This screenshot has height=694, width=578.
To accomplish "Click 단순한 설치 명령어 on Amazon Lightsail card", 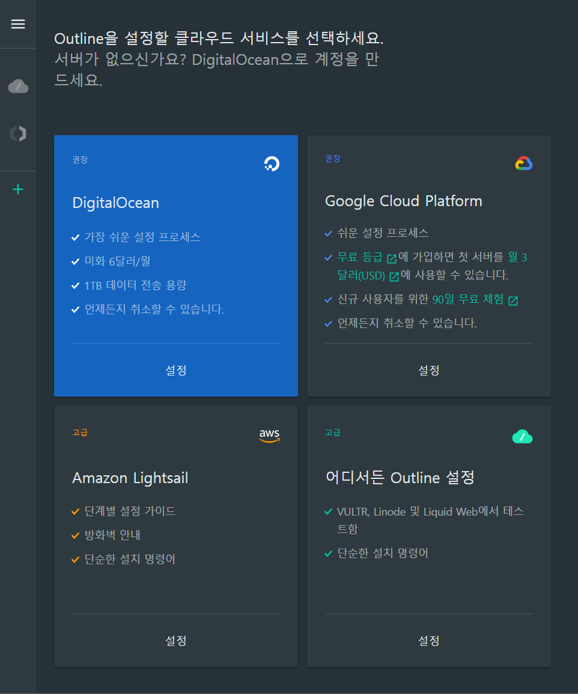I will point(130,559).
